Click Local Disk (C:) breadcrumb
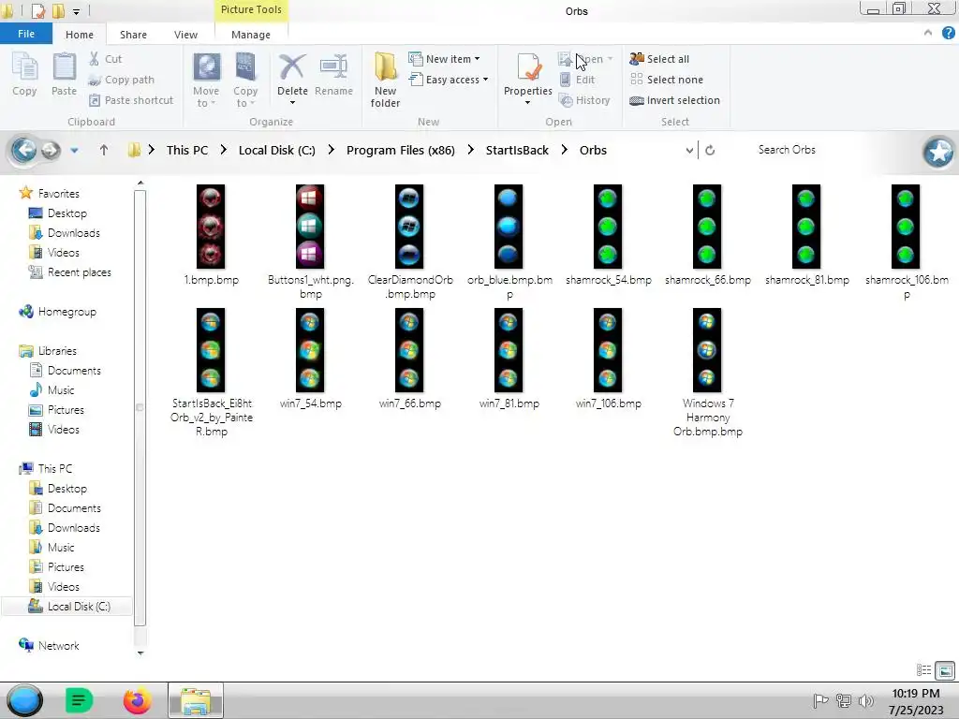Image resolution: width=959 pixels, height=719 pixels. [277, 150]
